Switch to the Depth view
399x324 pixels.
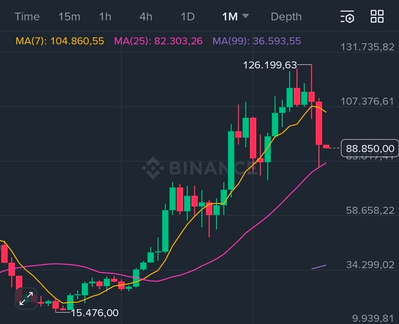click(x=286, y=17)
